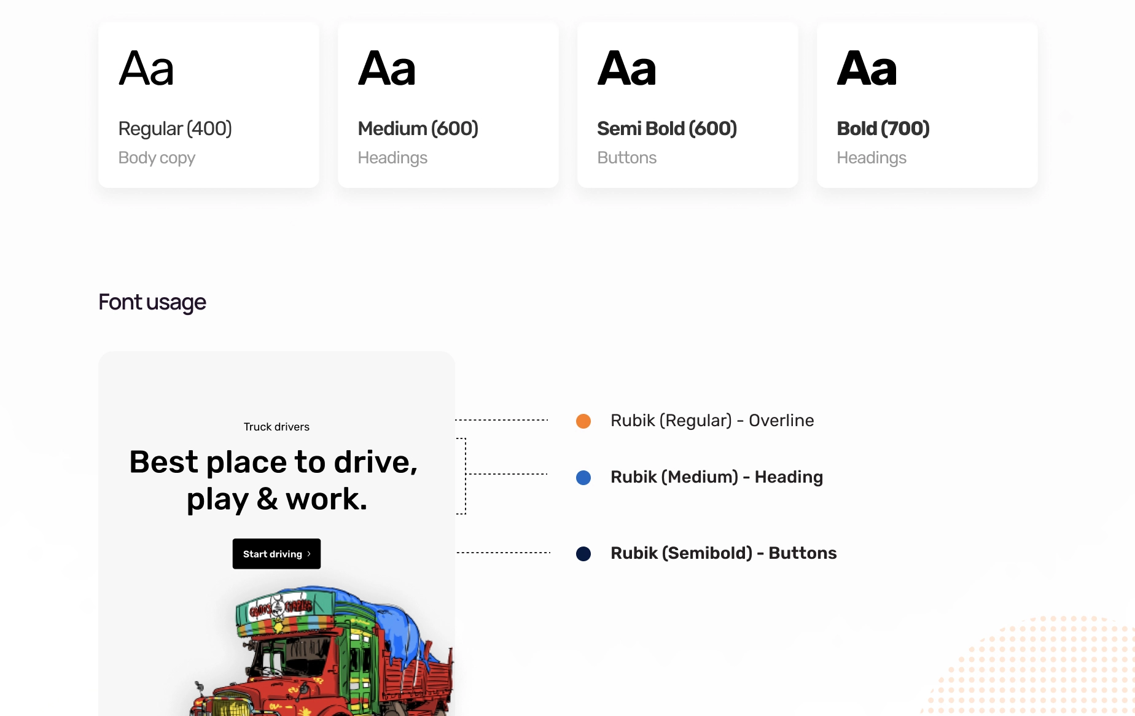Open the Regular (400) font weight card
The width and height of the screenshot is (1135, 716).
point(209,105)
